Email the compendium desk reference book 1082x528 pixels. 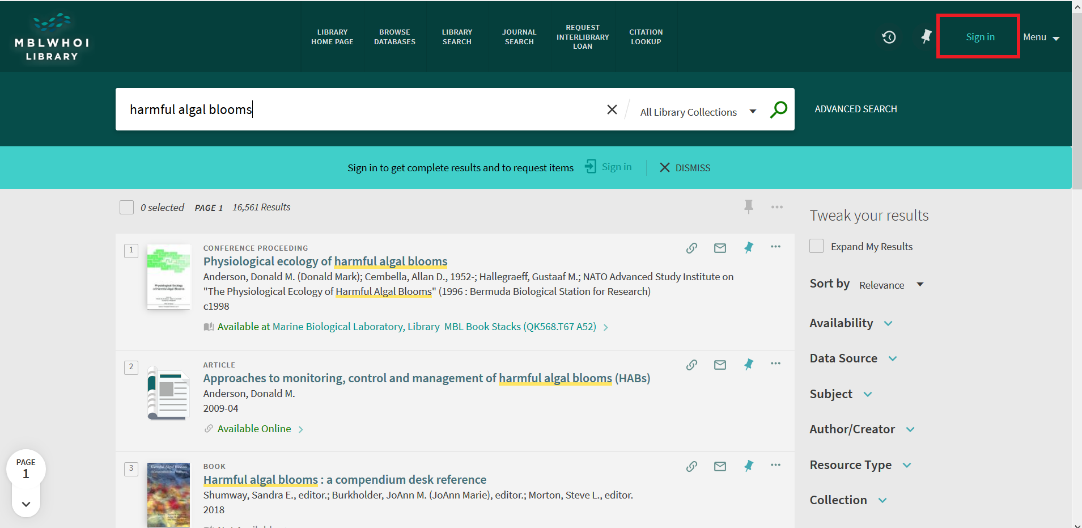pyautogui.click(x=720, y=466)
